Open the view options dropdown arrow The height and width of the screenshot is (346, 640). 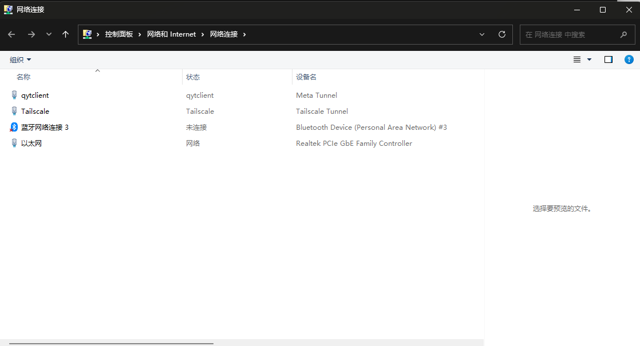pyautogui.click(x=590, y=60)
